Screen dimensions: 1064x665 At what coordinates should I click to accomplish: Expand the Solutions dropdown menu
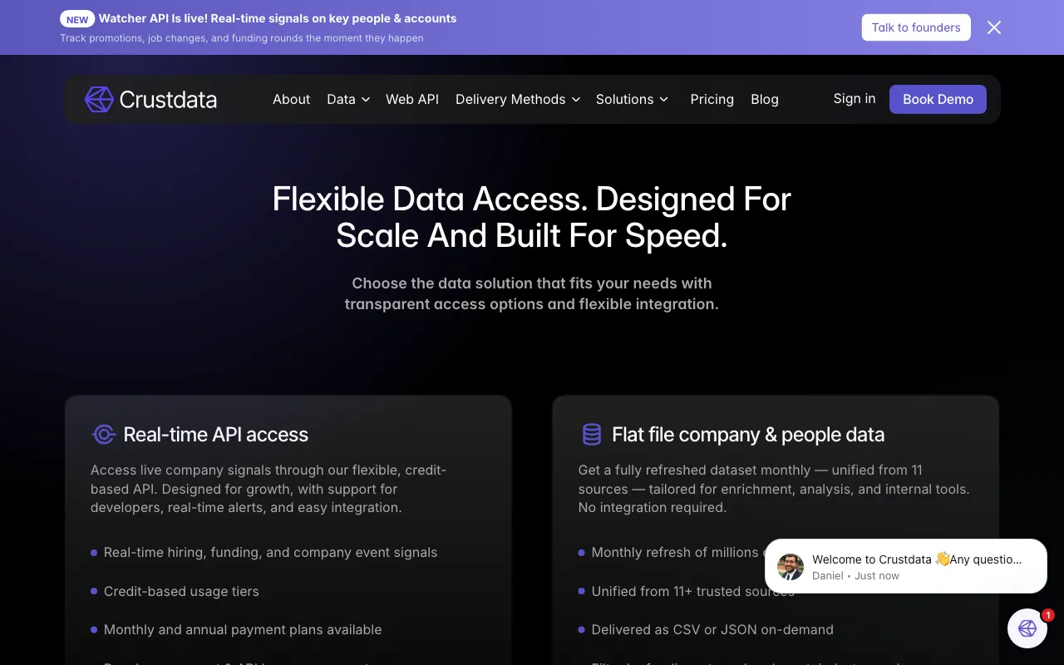coord(633,99)
